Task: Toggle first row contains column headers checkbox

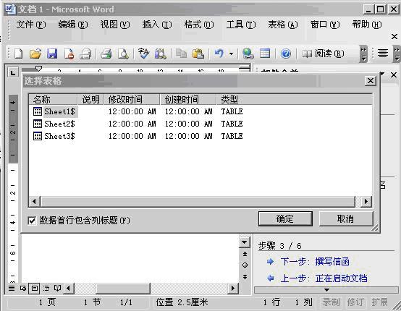Action: (x=32, y=221)
